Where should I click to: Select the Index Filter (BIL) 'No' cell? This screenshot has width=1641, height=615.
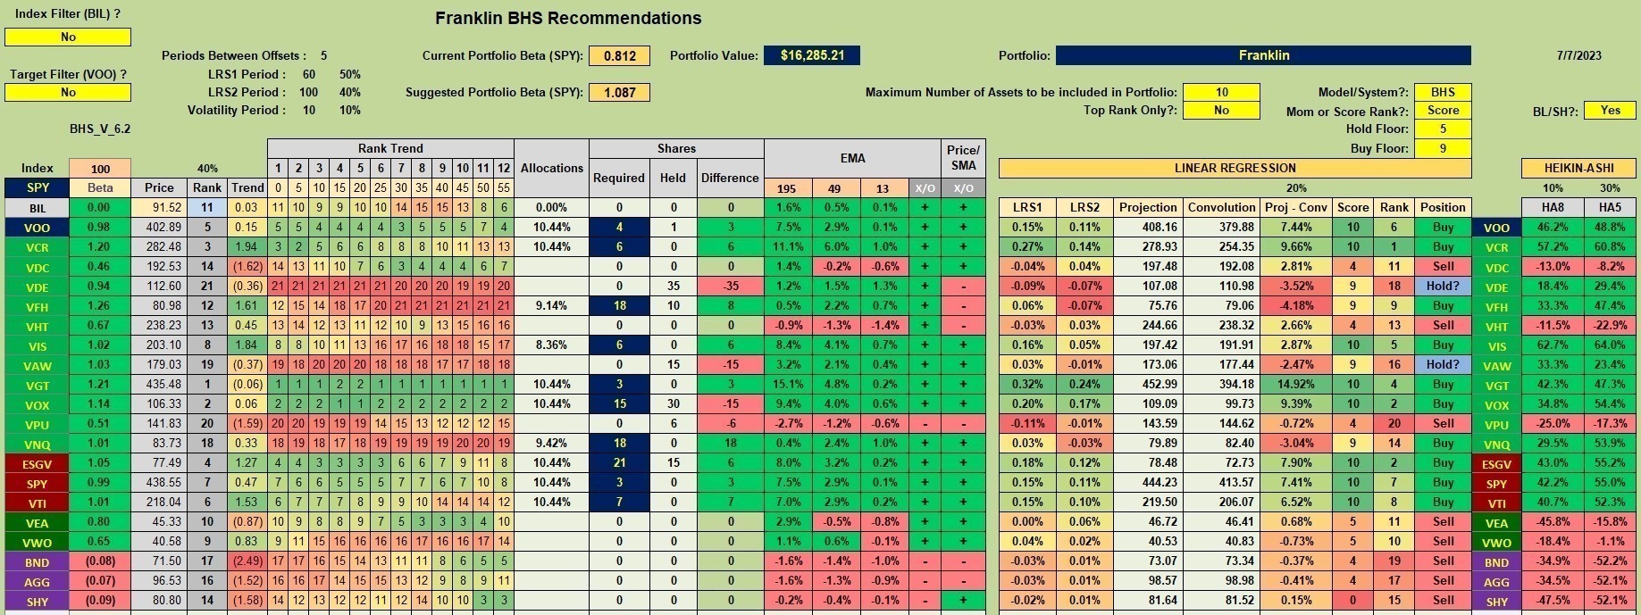(68, 37)
